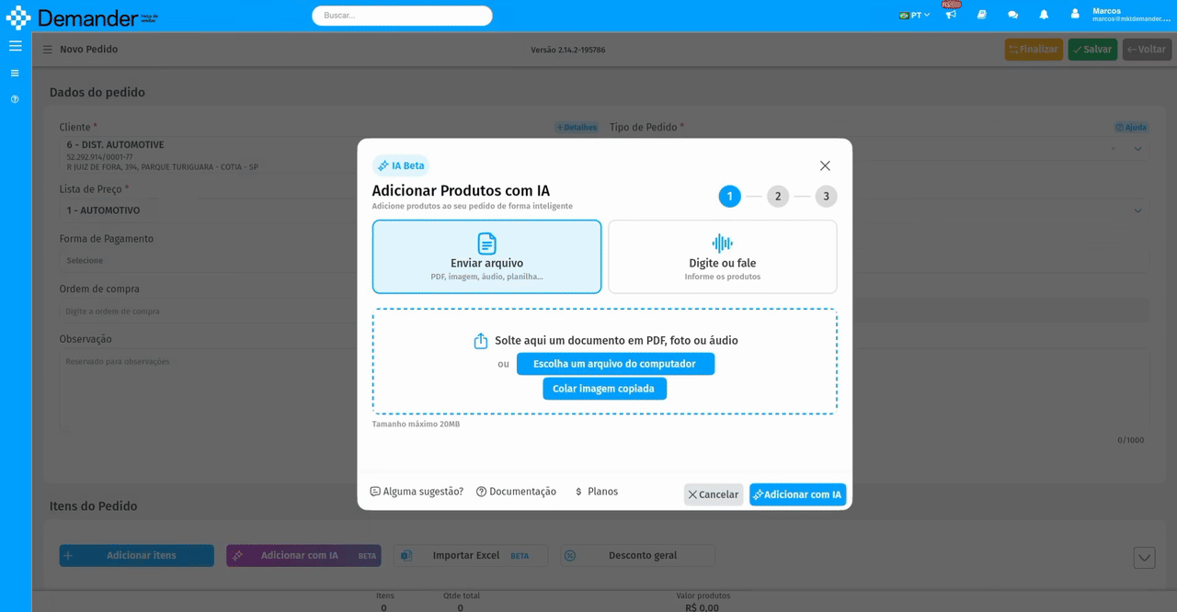Expand the Itens do Pedido chevron
This screenshot has width=1177, height=612.
click(1144, 557)
